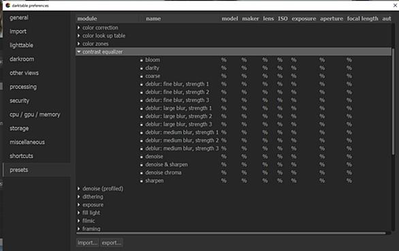Expand the denoise (profiled) module
The width and height of the screenshot is (399, 251).
coord(79,188)
